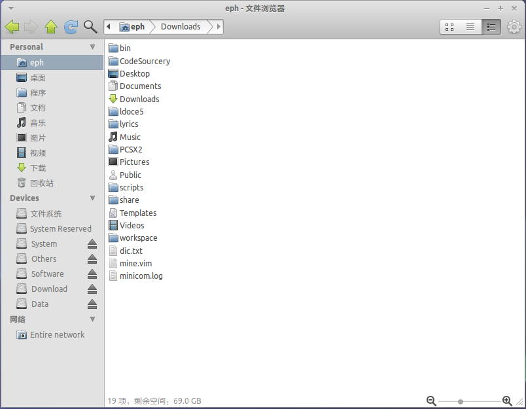Open 桌面 in the sidebar

click(x=52, y=78)
